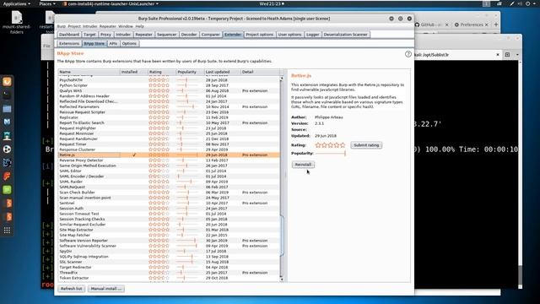Open the clock and calendar dropdown
540x304 pixels.
click(x=272, y=3)
